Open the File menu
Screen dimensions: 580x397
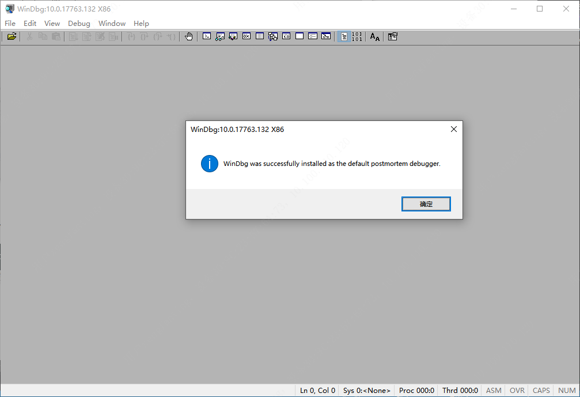pyautogui.click(x=10, y=23)
